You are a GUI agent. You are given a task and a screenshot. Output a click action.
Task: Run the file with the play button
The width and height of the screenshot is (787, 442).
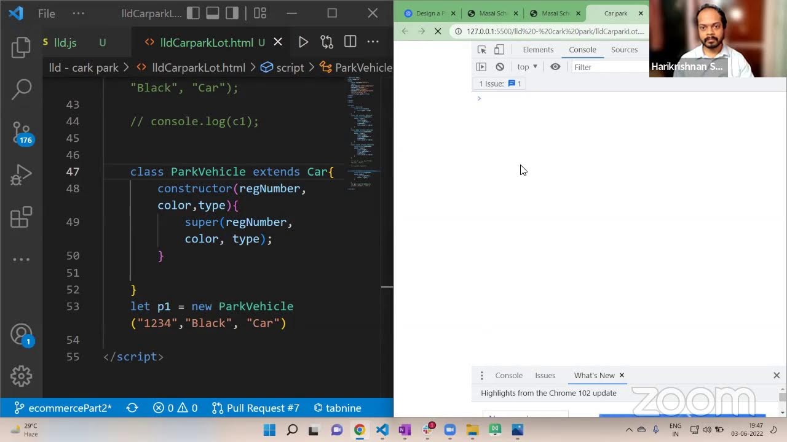pos(303,42)
